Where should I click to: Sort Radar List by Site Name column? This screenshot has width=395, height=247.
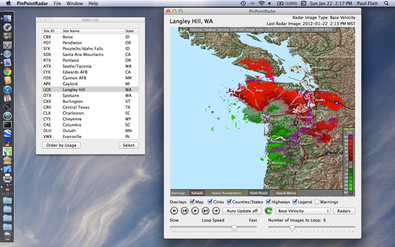[x=93, y=31]
